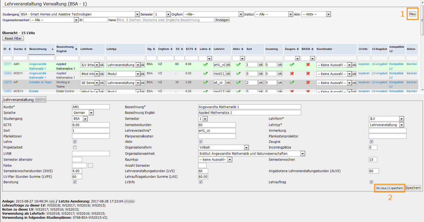
Task: Click the sort arrows in the Kurzbz column header
Action: [x=25, y=49]
